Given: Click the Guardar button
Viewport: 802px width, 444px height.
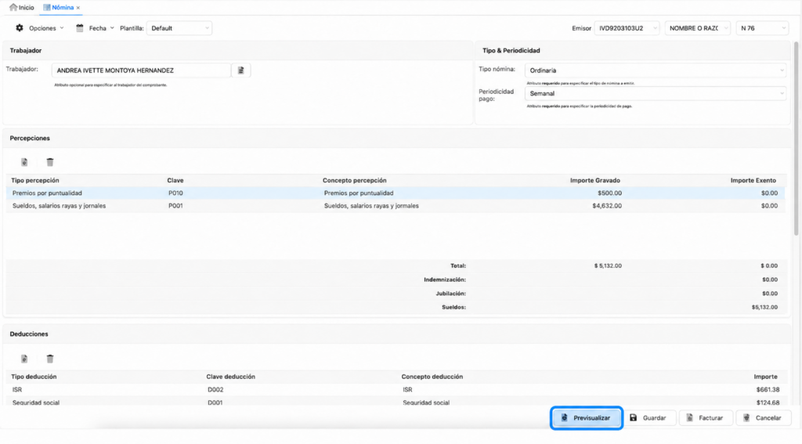Looking at the screenshot, I should 648,418.
